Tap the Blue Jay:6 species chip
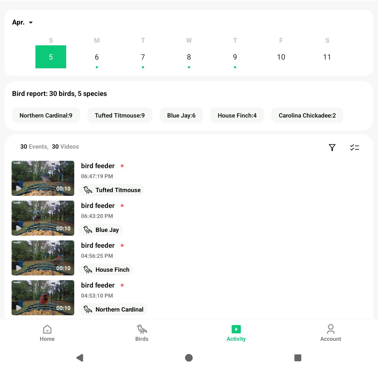The width and height of the screenshot is (378, 369). [181, 115]
